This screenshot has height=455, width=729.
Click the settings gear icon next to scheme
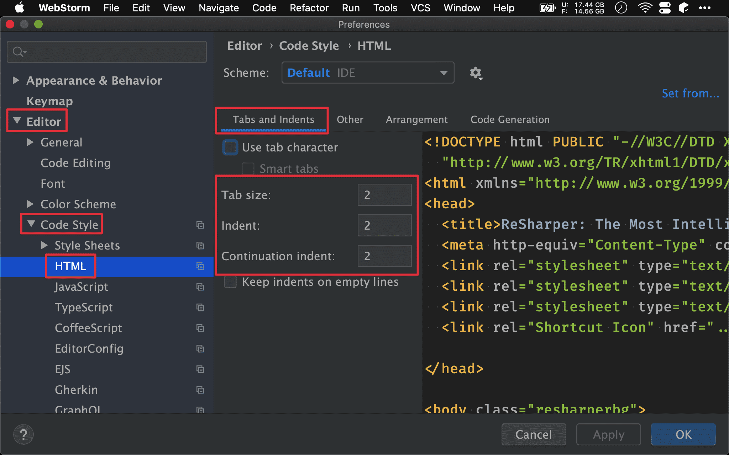click(476, 73)
